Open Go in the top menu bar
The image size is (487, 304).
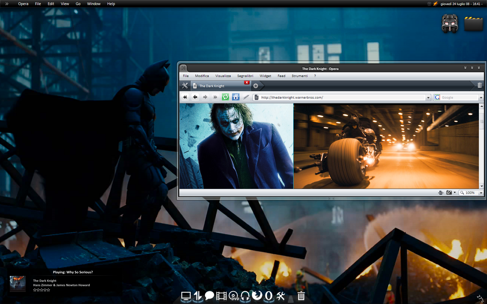click(78, 4)
